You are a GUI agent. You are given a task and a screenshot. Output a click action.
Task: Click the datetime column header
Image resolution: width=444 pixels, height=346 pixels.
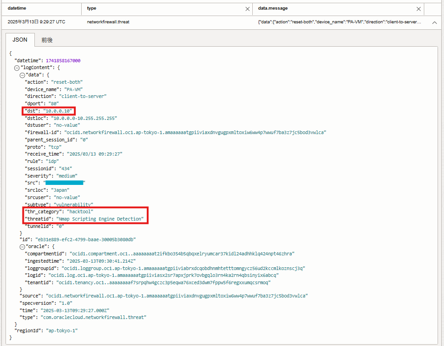(x=18, y=8)
